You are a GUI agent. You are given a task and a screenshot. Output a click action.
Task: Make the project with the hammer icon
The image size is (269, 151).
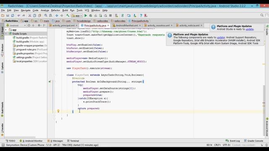68,16
